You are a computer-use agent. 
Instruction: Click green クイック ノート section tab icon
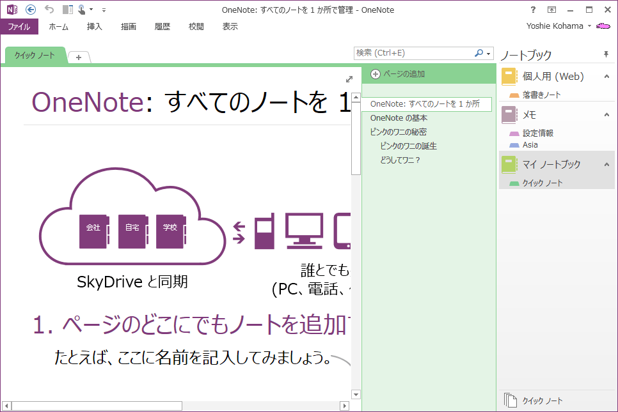point(514,183)
